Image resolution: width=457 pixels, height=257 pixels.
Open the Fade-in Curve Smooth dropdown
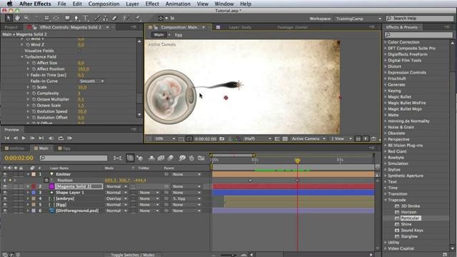91,81
